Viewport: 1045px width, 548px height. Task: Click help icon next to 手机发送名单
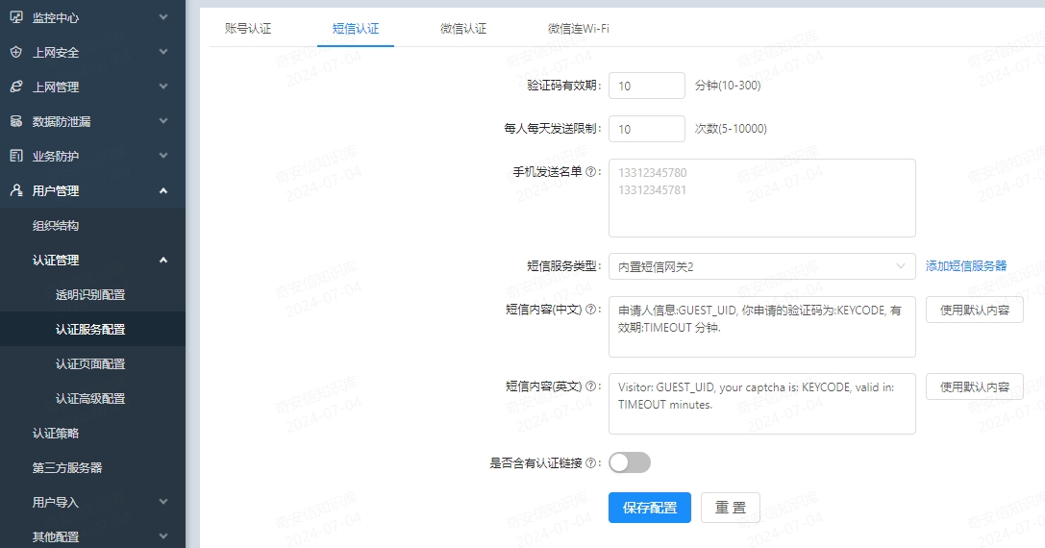[590, 171]
